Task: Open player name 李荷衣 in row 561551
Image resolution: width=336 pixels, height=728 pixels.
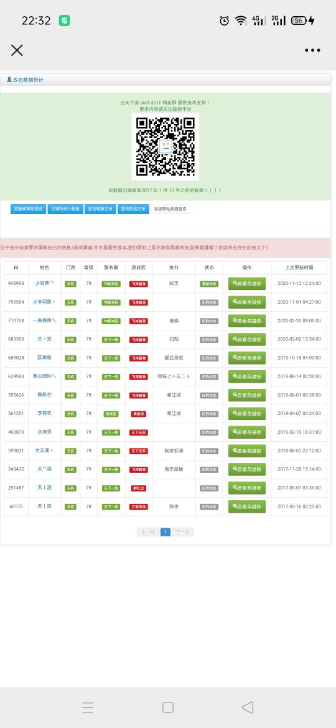Action: pos(45,413)
